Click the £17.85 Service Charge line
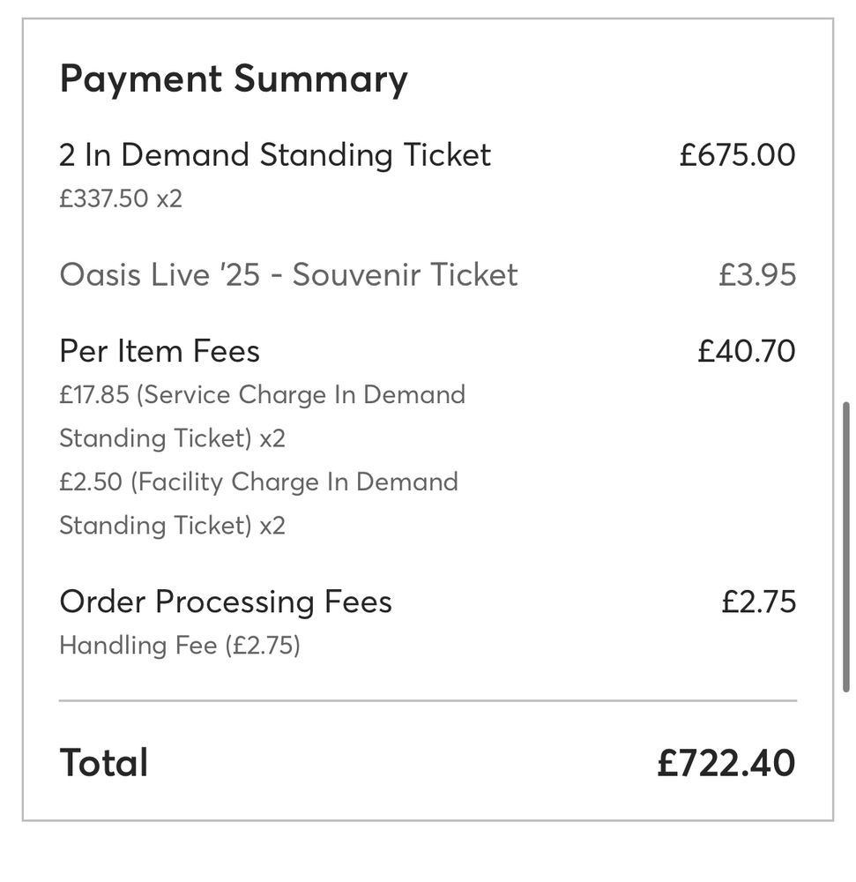This screenshot has height=882, width=856. pyautogui.click(x=262, y=394)
